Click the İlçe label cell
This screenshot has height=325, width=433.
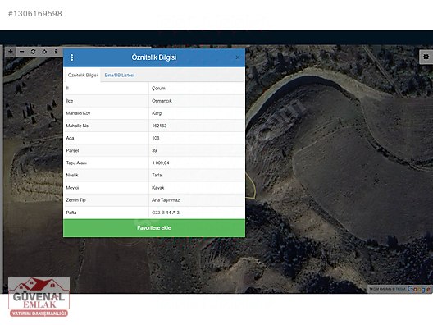pyautogui.click(x=106, y=101)
